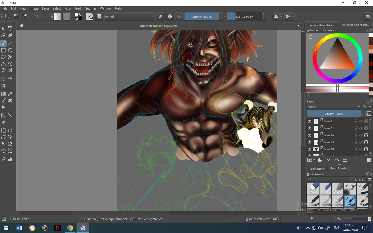Select the Rectangle tool

tap(3, 50)
